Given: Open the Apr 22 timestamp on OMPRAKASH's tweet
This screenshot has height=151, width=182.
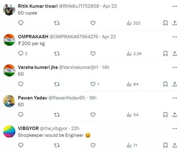Looking at the screenshot, I should pyautogui.click(x=109, y=37).
